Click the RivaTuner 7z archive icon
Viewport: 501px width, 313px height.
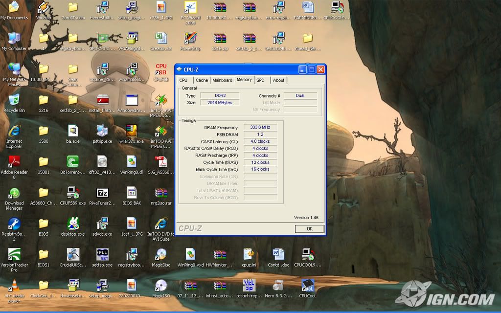pos(102,193)
